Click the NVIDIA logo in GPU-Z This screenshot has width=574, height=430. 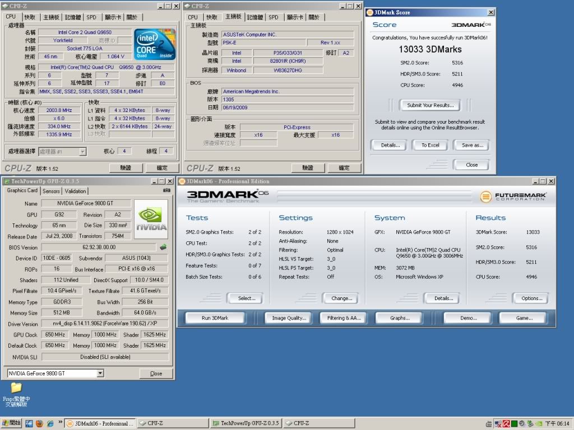(151, 219)
